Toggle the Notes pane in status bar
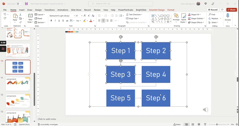 [177, 124]
